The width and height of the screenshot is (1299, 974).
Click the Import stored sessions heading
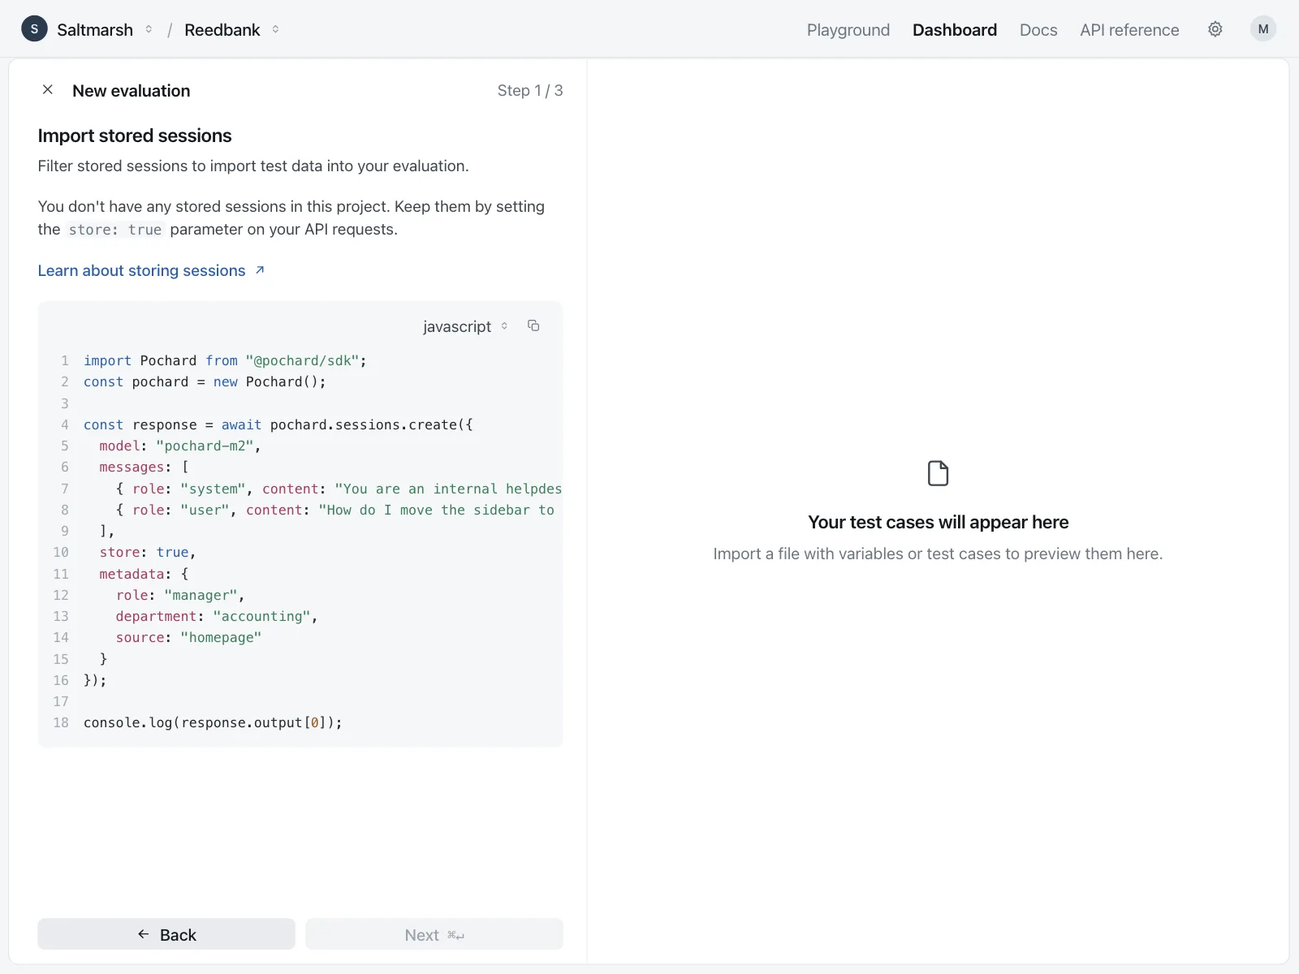[x=135, y=136]
